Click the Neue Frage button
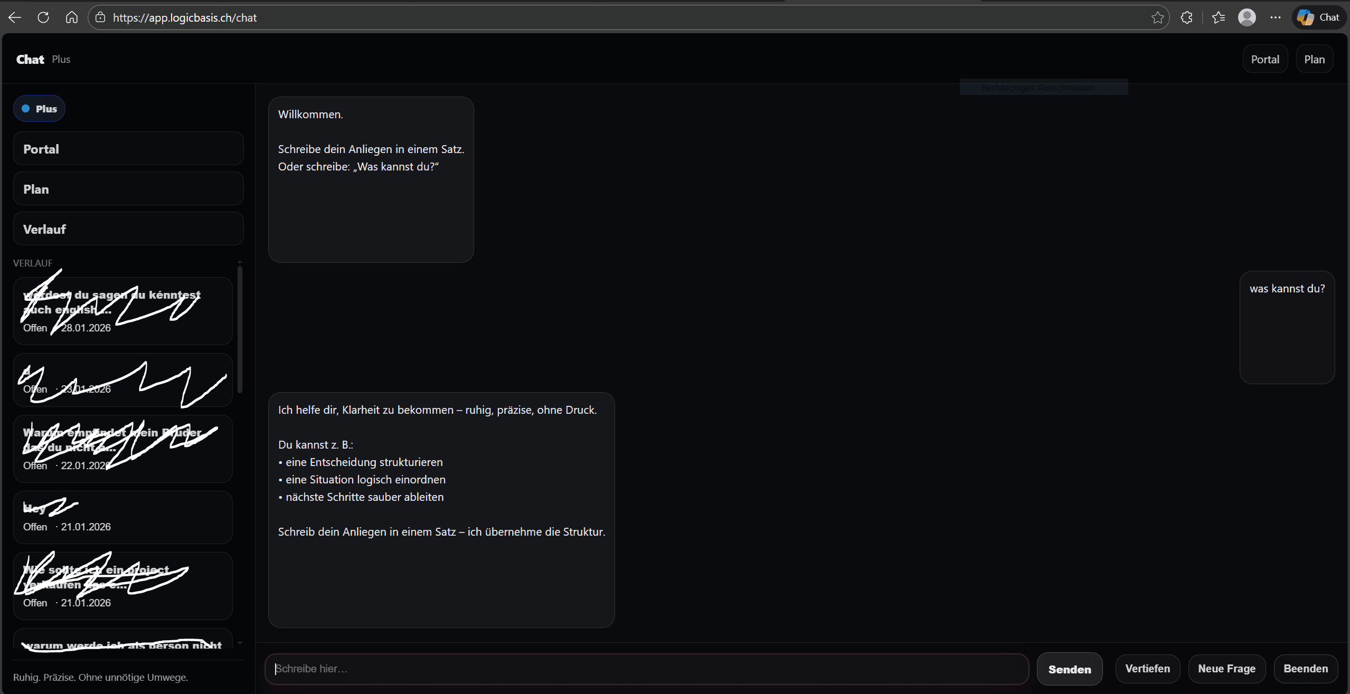 1226,669
